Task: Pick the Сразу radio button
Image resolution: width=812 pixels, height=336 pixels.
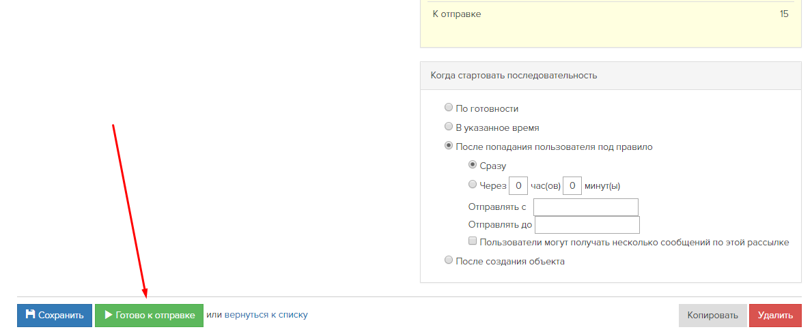Action: point(473,164)
